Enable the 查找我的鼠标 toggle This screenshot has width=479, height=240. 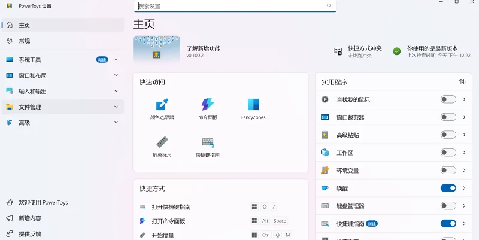pyautogui.click(x=448, y=99)
